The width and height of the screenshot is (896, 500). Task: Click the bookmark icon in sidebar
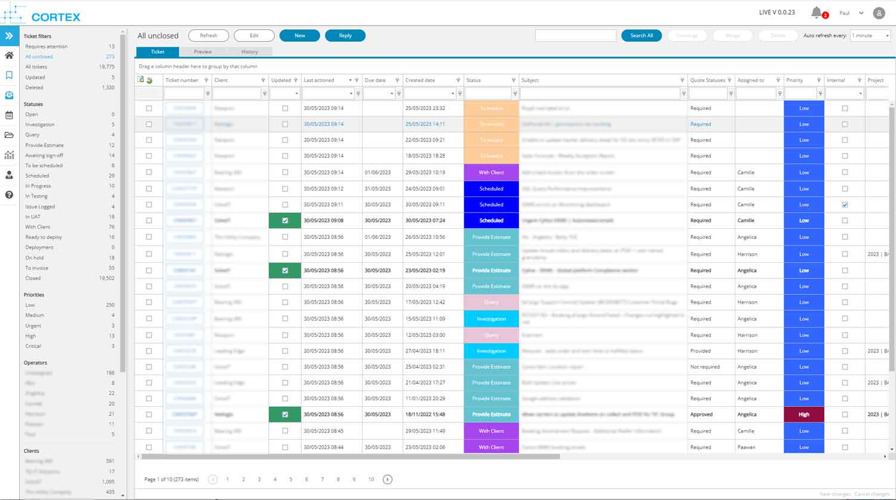(9, 75)
